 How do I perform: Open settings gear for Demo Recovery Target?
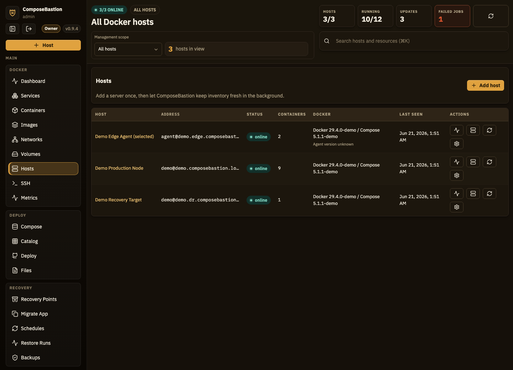pyautogui.click(x=457, y=207)
